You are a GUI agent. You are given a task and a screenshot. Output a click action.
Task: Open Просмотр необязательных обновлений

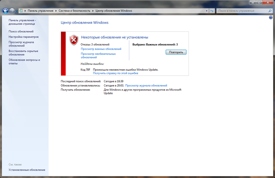tap(98, 56)
